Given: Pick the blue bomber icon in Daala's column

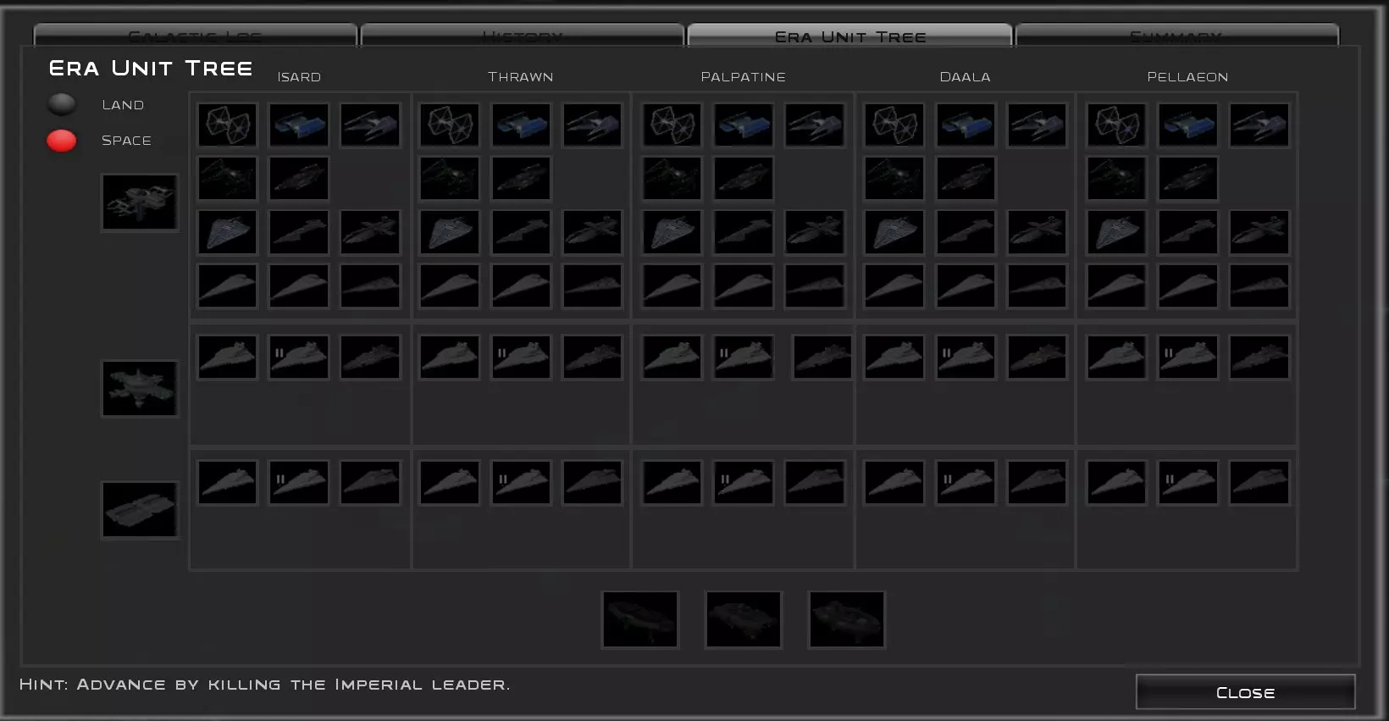Looking at the screenshot, I should pos(966,125).
